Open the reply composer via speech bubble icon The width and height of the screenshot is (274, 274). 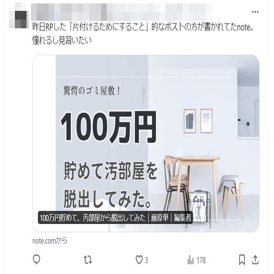pyautogui.click(x=37, y=259)
